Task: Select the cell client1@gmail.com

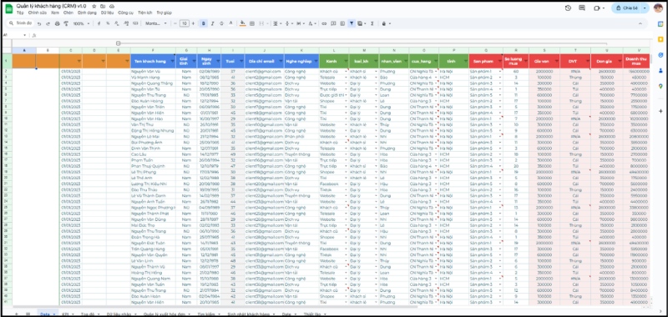Action: coord(264,72)
